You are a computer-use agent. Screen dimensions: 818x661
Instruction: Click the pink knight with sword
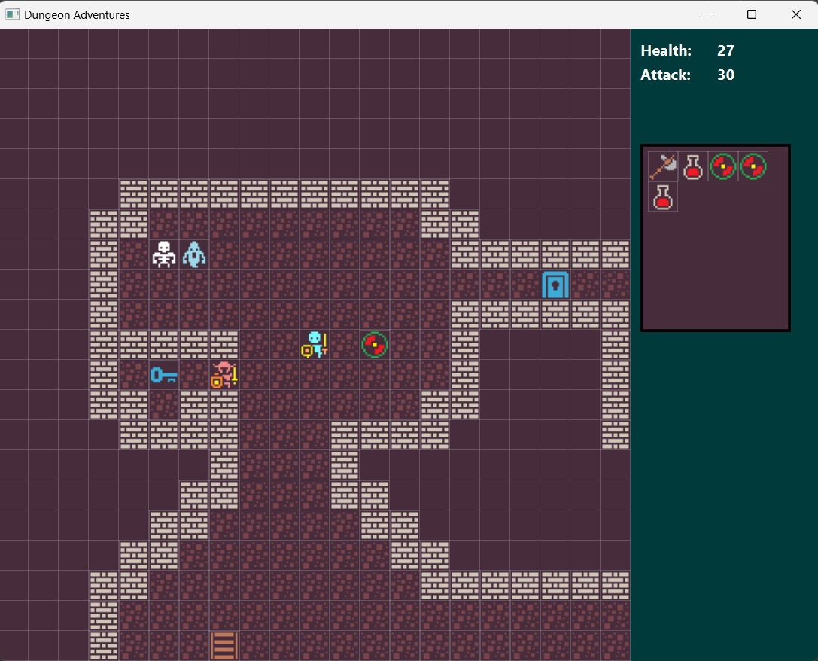[x=224, y=375]
